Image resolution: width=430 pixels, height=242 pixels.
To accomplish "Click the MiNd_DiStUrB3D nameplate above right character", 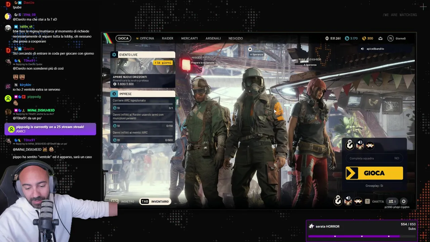I will pyautogui.click(x=310, y=59).
